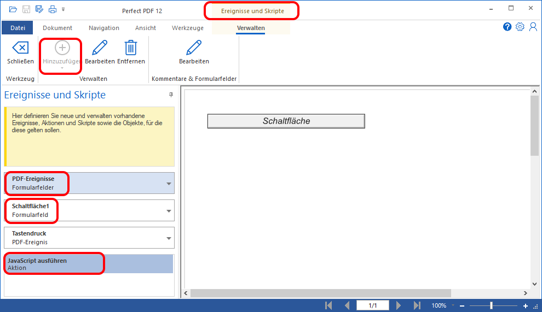
Task: Expand the PDF-Ereignisse dropdown
Action: point(169,184)
